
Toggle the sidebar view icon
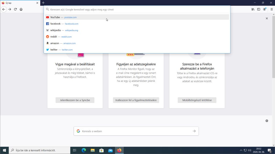[x=259, y=9]
